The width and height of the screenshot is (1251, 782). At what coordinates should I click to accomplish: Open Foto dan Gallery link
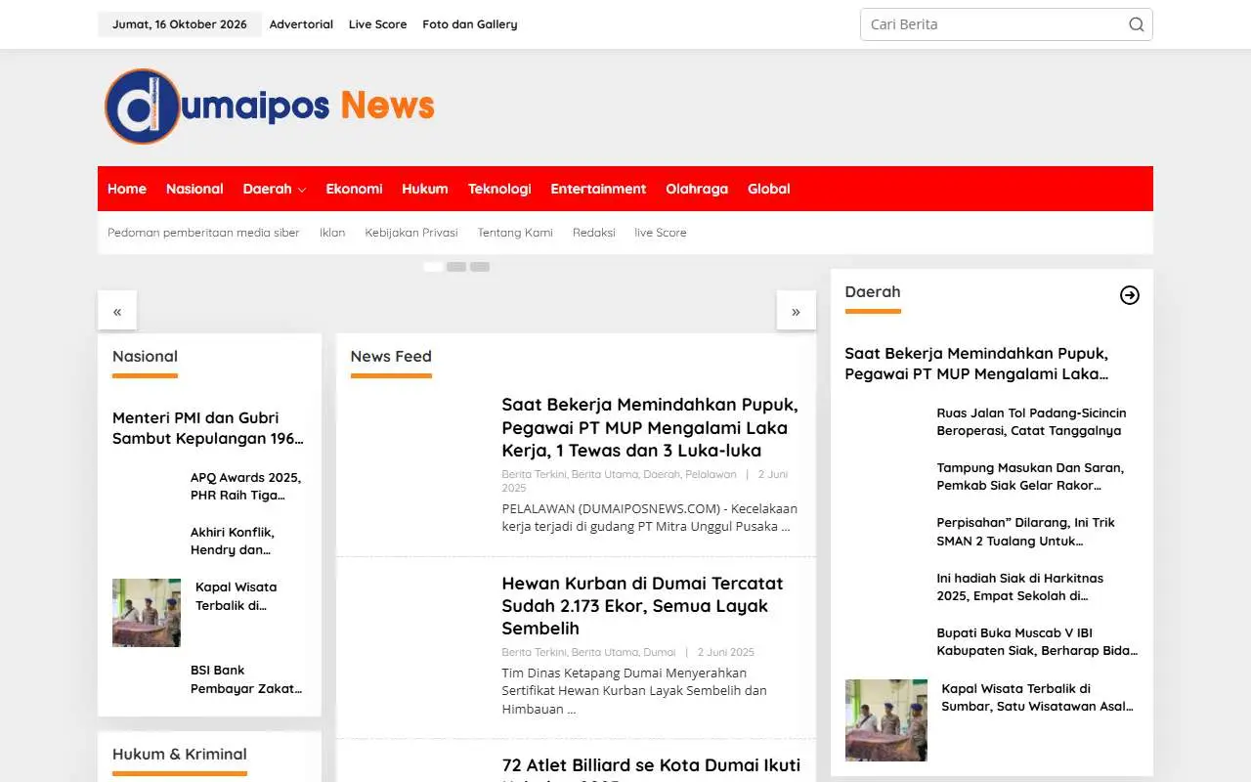click(x=470, y=24)
